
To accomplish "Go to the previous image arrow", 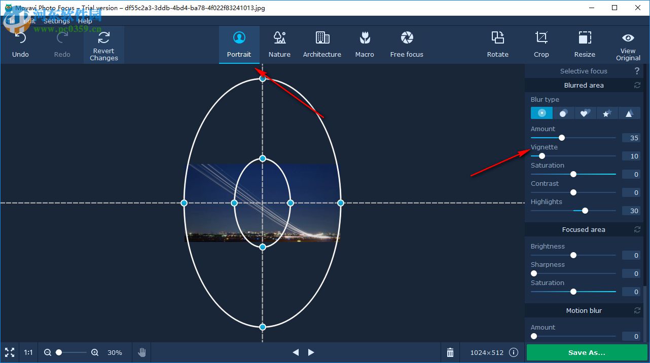I will [x=296, y=352].
